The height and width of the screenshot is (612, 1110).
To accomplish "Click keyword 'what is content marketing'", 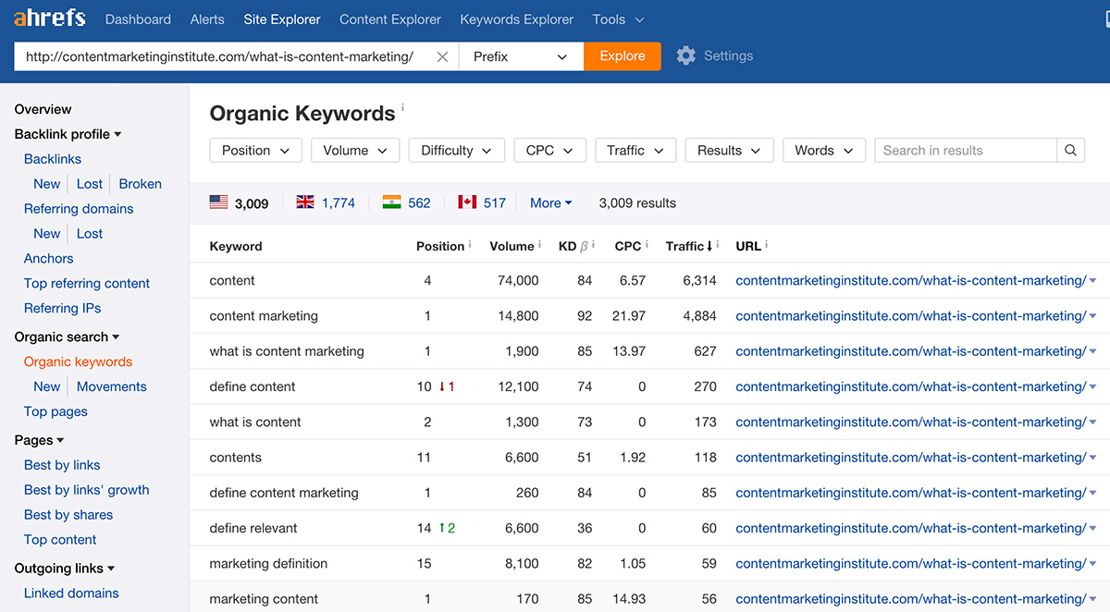I will [287, 351].
